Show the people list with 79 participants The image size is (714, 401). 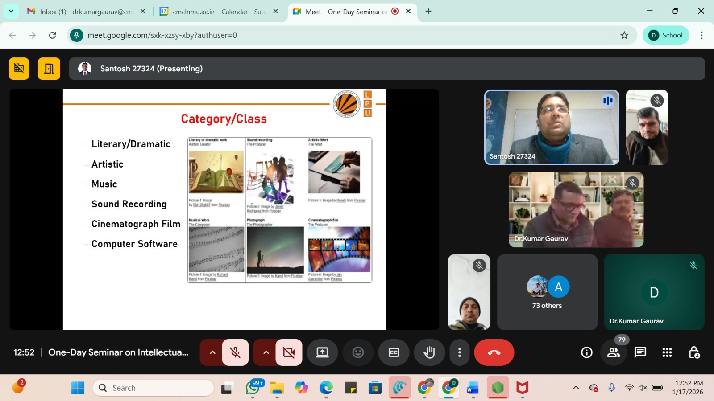[614, 352]
